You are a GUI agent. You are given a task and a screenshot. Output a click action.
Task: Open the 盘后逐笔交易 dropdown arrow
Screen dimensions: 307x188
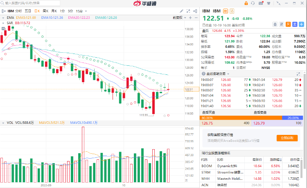(x=228, y=74)
